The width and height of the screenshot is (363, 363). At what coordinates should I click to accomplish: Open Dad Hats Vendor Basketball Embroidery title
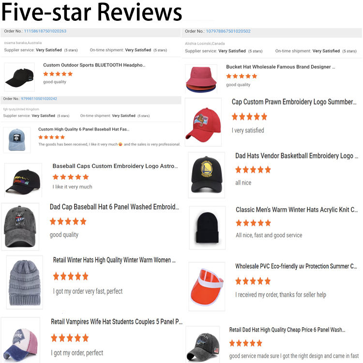[297, 156]
